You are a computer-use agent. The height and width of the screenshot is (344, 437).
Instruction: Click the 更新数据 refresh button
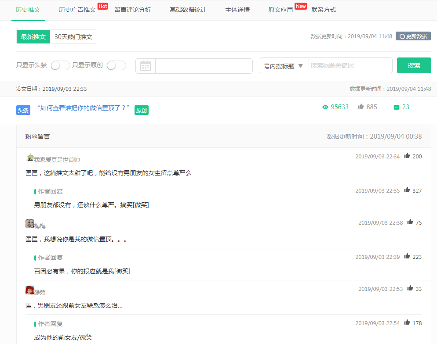click(x=413, y=36)
